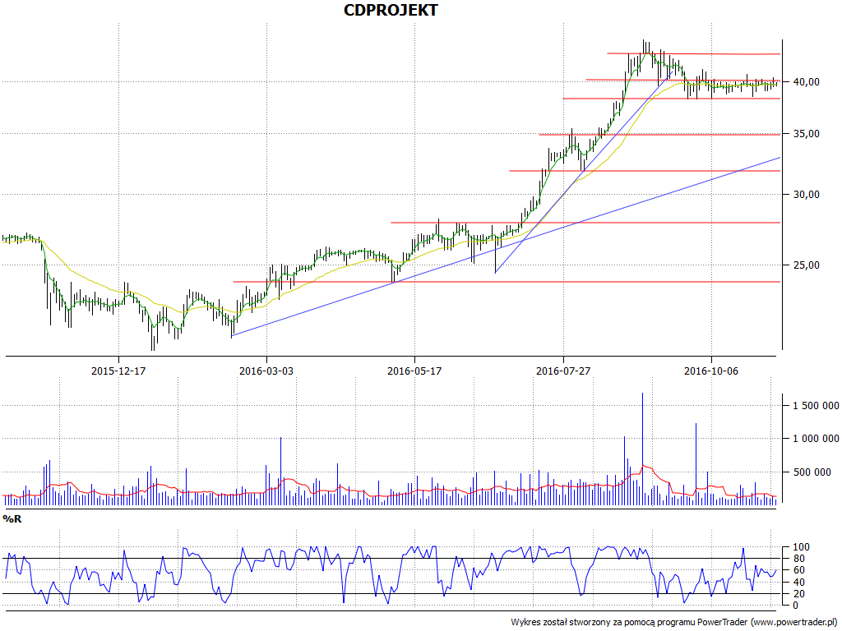Select the 60 level on the %R axis
The width and height of the screenshot is (842, 631).
[799, 570]
